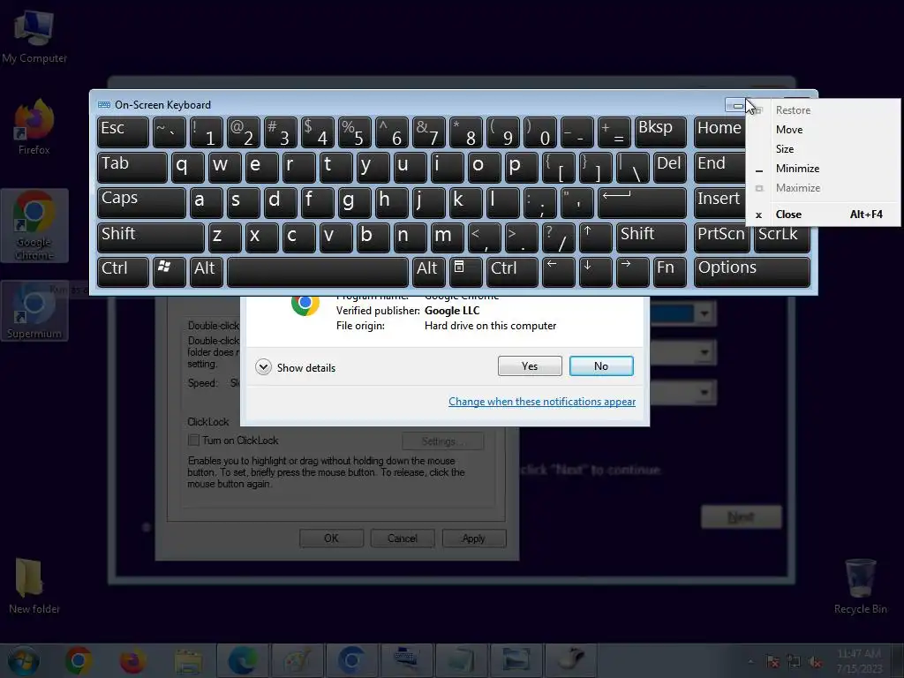This screenshot has height=678, width=904.
Task: Click the left arrow key
Action: [558, 272]
